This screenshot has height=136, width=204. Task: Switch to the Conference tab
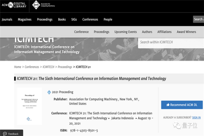tap(81, 32)
